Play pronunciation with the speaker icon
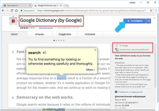The image size is (159, 111). 45,52
